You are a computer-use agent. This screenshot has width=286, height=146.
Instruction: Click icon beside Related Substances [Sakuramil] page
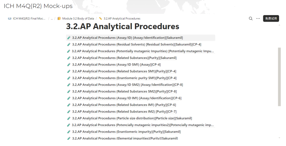click(69, 58)
